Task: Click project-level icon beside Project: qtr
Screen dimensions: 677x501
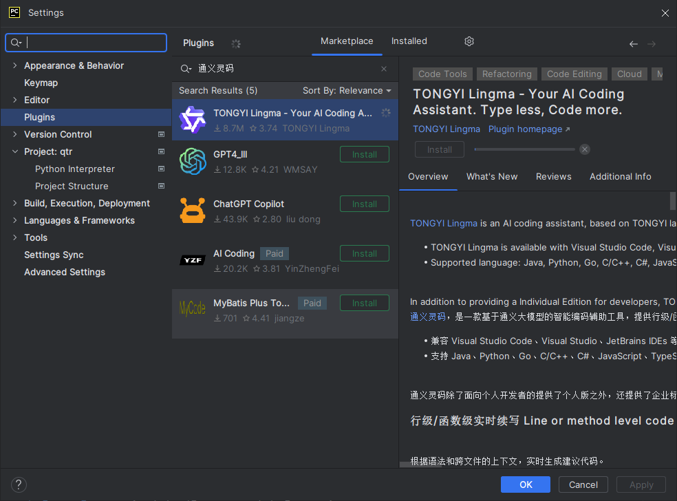Action: pyautogui.click(x=162, y=151)
